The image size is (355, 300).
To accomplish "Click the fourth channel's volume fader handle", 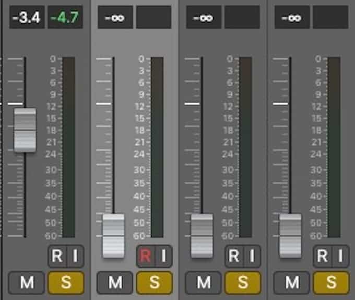I will pos(290,236).
